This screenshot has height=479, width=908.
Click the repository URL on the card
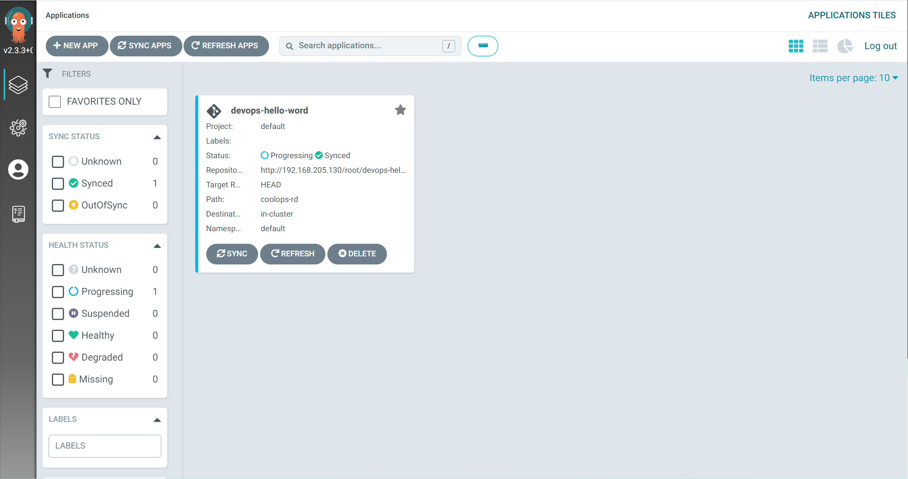(333, 170)
